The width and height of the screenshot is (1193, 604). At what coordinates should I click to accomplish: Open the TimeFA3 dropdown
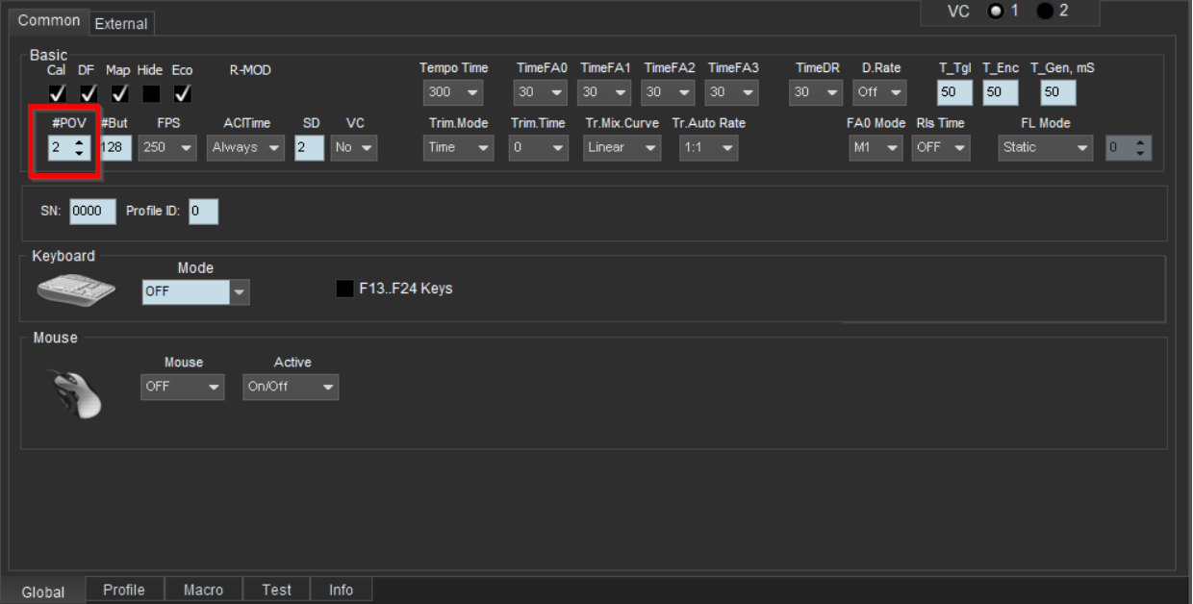(x=732, y=92)
